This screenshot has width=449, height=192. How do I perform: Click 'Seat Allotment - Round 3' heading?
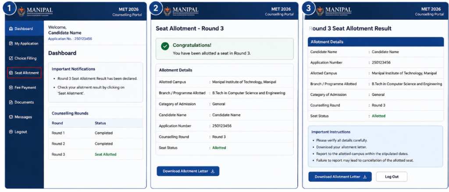(189, 28)
